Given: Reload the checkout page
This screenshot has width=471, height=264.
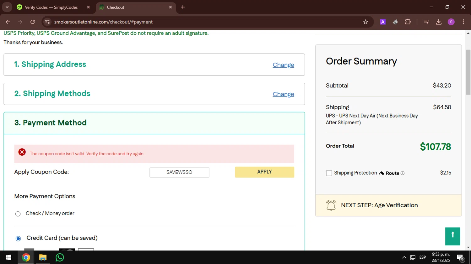Looking at the screenshot, I should pos(33,22).
